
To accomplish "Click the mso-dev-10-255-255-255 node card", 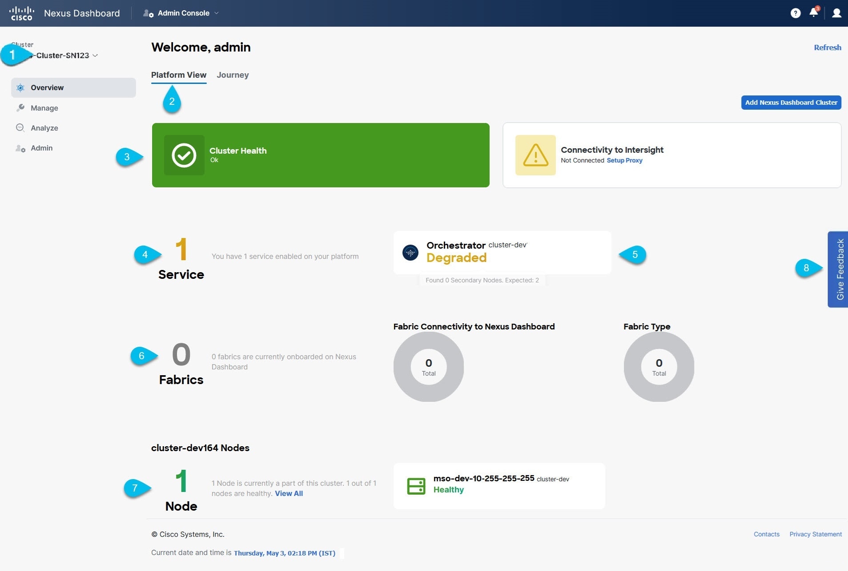I will pos(499,486).
